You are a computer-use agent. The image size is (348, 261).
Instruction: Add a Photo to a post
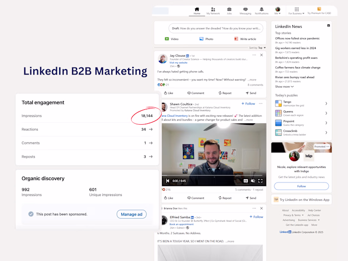pyautogui.click(x=206, y=39)
